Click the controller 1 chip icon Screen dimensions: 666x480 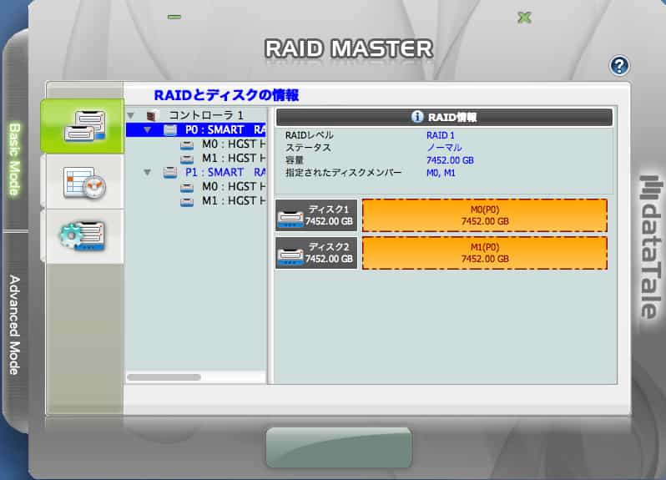pos(153,115)
